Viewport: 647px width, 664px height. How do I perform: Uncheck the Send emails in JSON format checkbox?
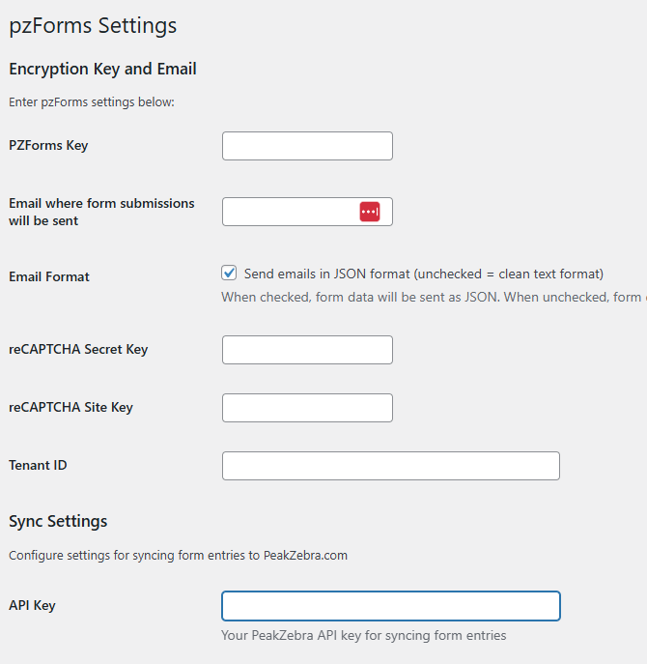(229, 274)
